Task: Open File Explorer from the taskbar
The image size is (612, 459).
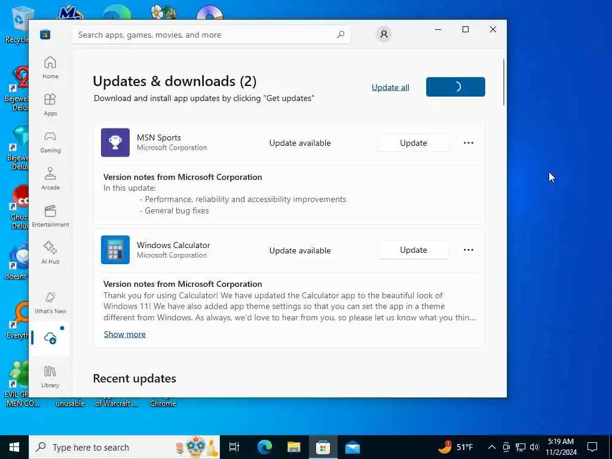Action: click(293, 447)
